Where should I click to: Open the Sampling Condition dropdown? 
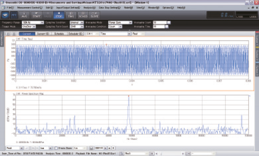(x=77, y=23)
